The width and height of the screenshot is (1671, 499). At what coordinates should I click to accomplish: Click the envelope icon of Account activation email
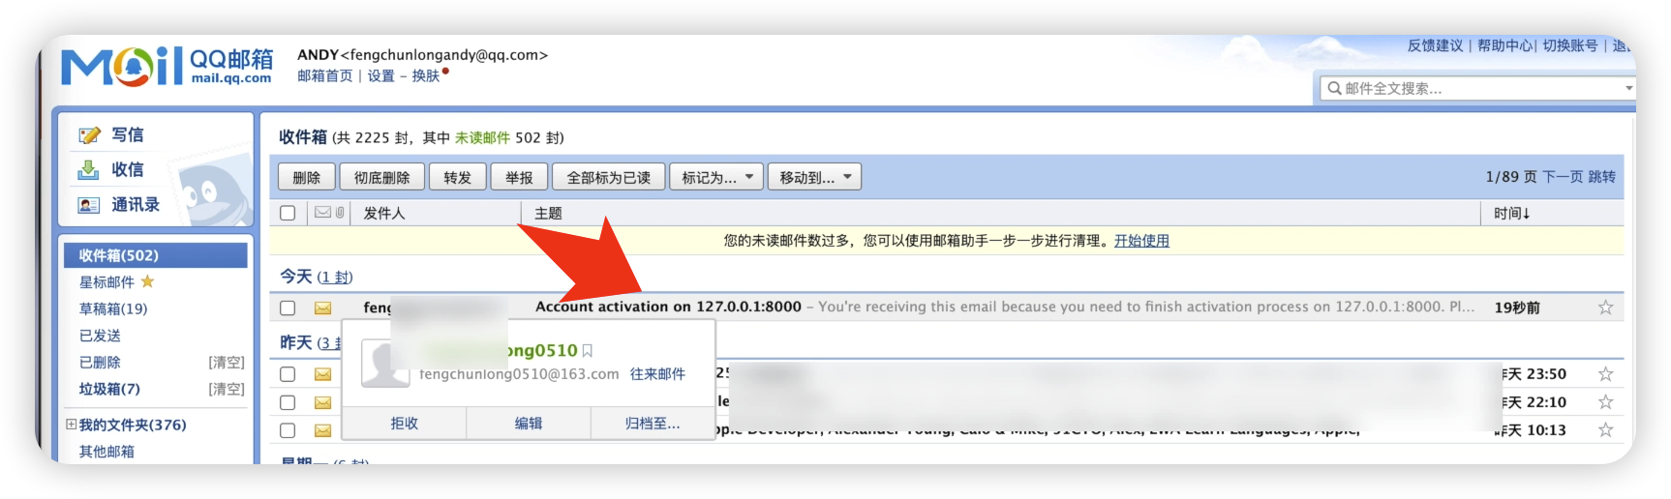click(322, 308)
